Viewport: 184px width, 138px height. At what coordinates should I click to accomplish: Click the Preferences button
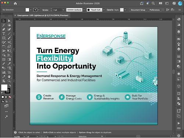pos(155,10)
